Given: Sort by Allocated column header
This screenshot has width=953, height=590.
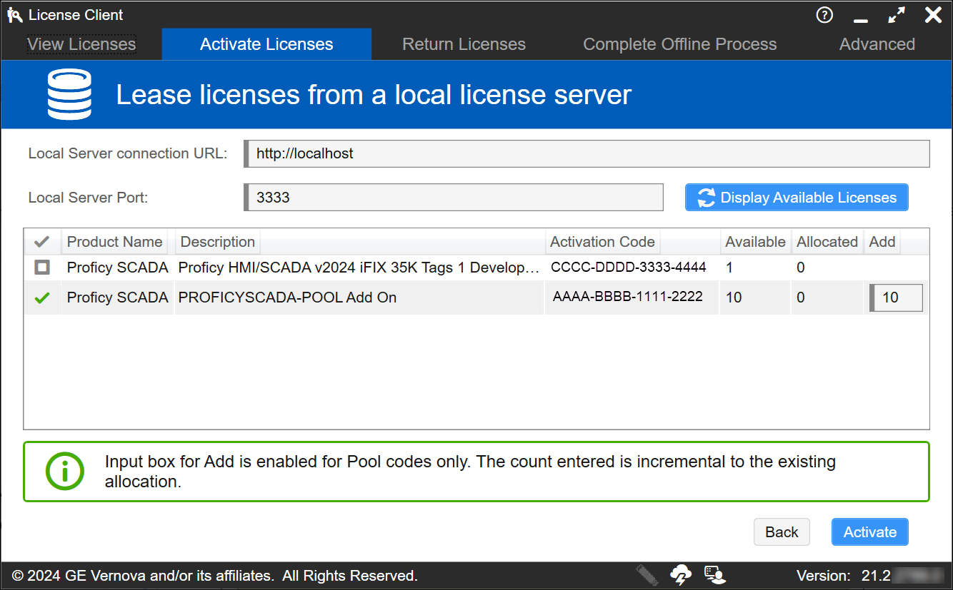Looking at the screenshot, I should pyautogui.click(x=827, y=242).
